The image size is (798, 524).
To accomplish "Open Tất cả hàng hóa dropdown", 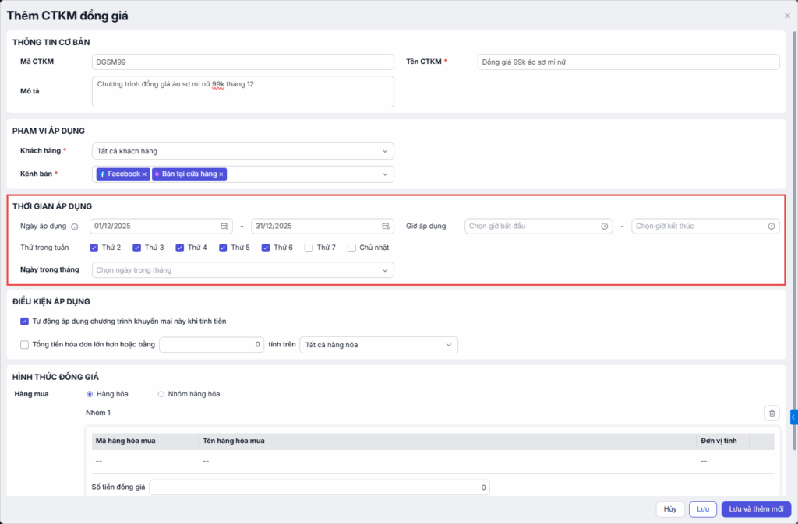I will click(x=379, y=344).
